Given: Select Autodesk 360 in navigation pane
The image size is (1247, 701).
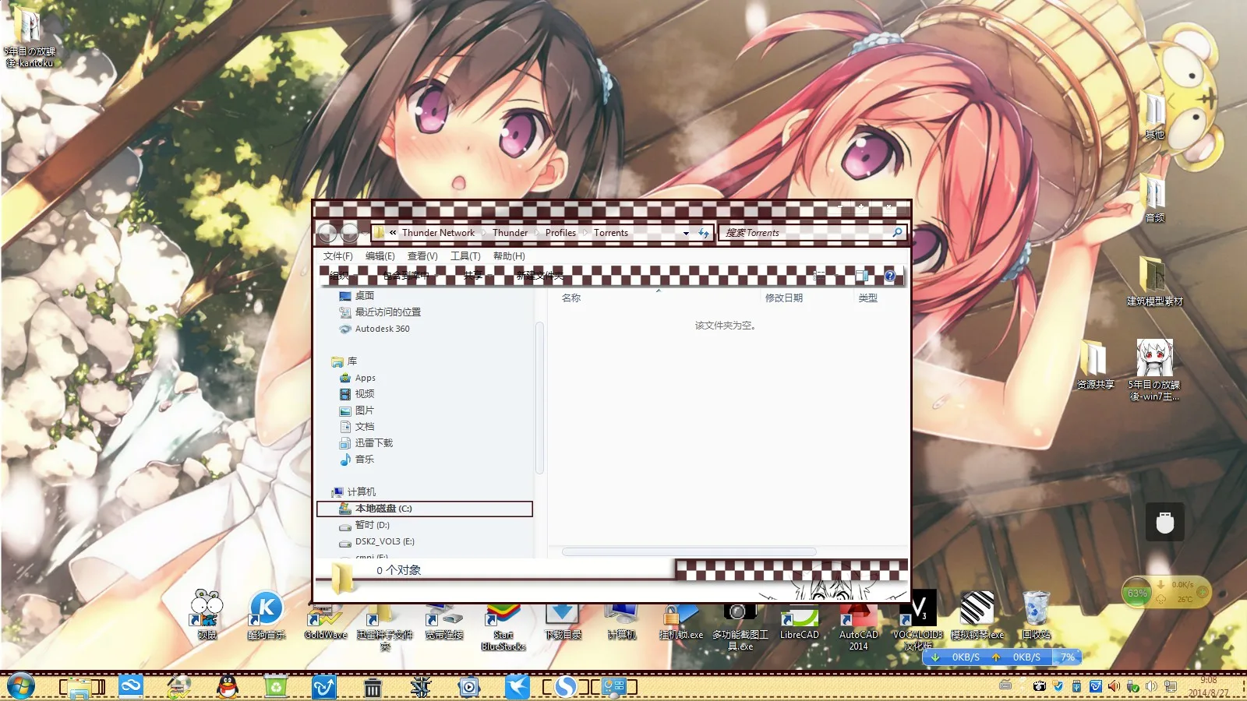Looking at the screenshot, I should point(374,329).
